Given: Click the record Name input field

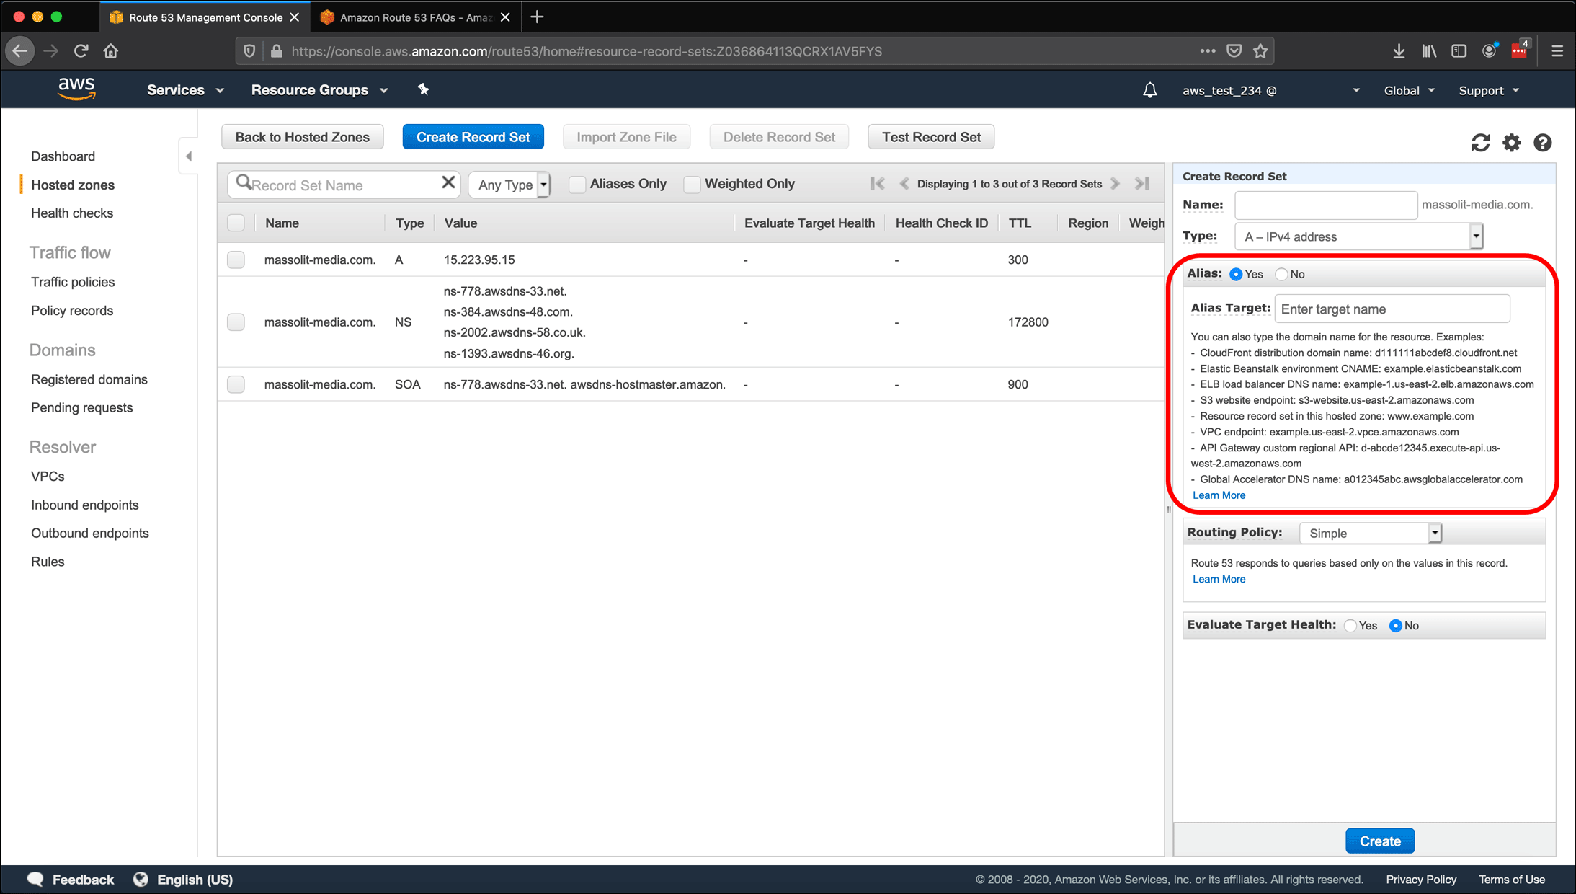Looking at the screenshot, I should point(1326,205).
